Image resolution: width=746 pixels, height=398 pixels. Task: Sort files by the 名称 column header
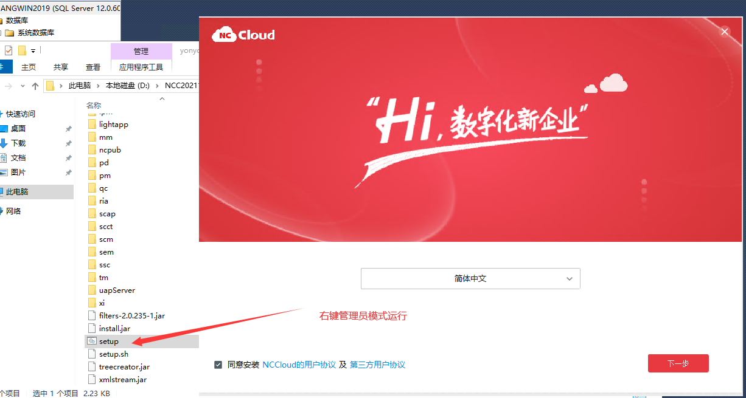(94, 105)
